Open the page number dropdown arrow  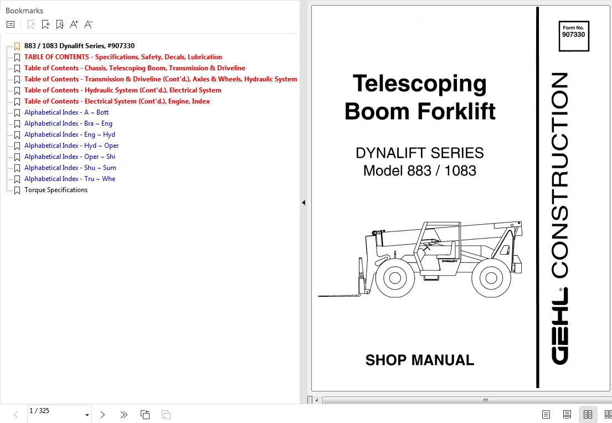point(87,415)
